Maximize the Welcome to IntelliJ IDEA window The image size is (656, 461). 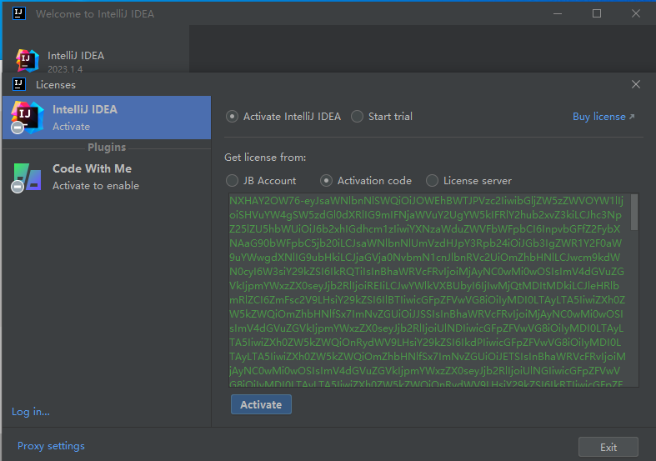[x=597, y=13]
